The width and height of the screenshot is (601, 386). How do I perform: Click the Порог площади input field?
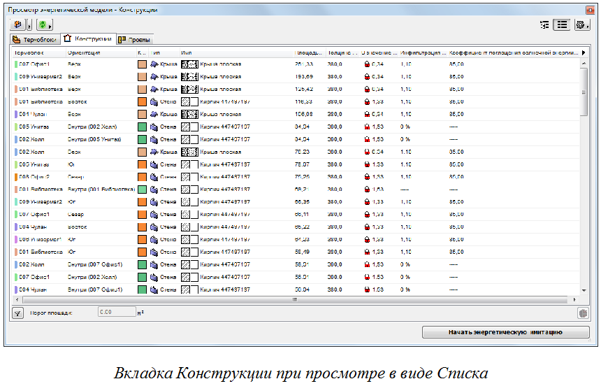117,312
